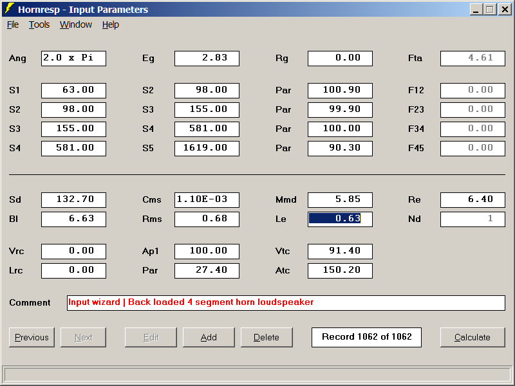Click the greyed-out Edit button
This screenshot has height=386, width=515.
[151, 337]
